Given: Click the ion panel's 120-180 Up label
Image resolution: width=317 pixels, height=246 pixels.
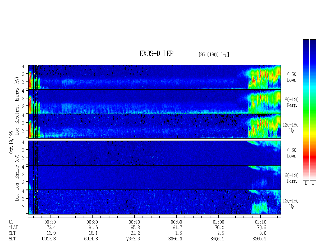Looking at the screenshot, I should point(291,204).
